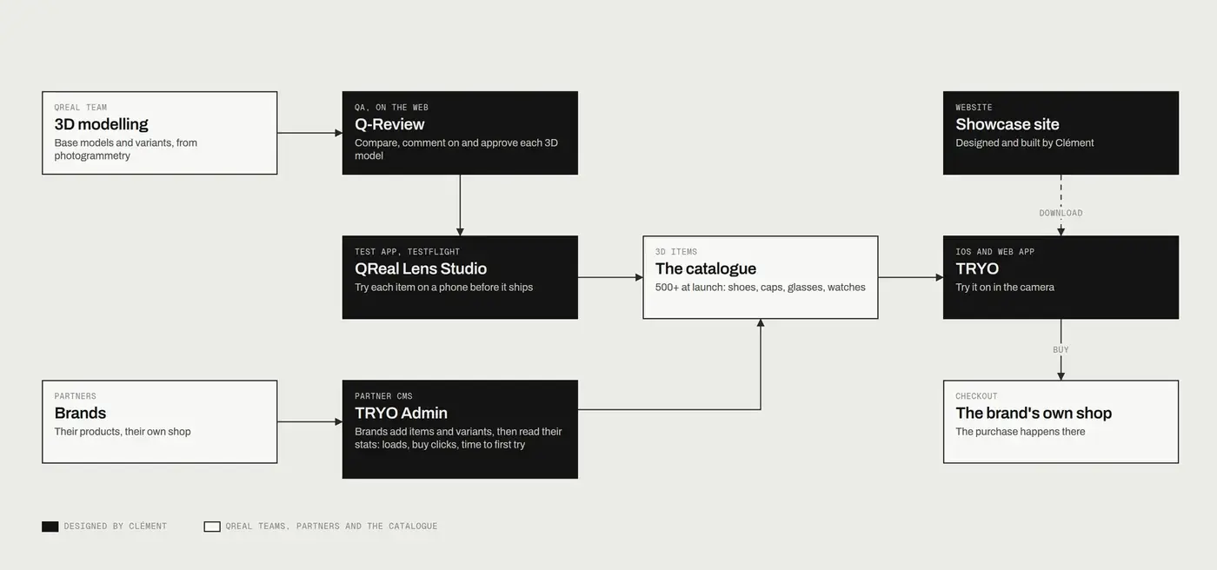
Task: Click "500+ at launch" description text
Action: point(761,288)
